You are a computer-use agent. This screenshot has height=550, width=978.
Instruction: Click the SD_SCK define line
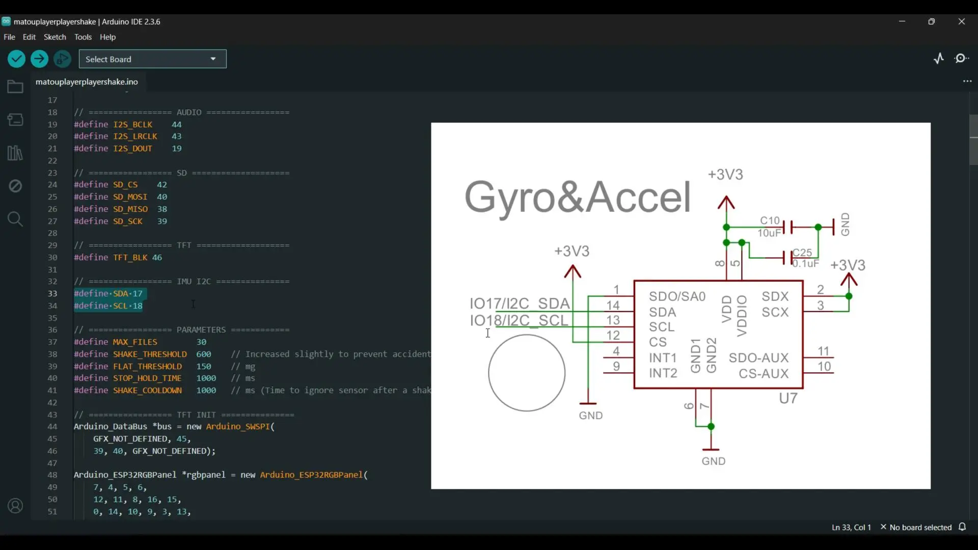pos(121,221)
